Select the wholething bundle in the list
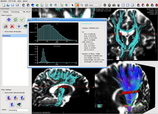Screen dimensions: 158x114 coord(15,36)
